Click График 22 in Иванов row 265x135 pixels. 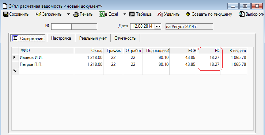[x=113, y=57]
